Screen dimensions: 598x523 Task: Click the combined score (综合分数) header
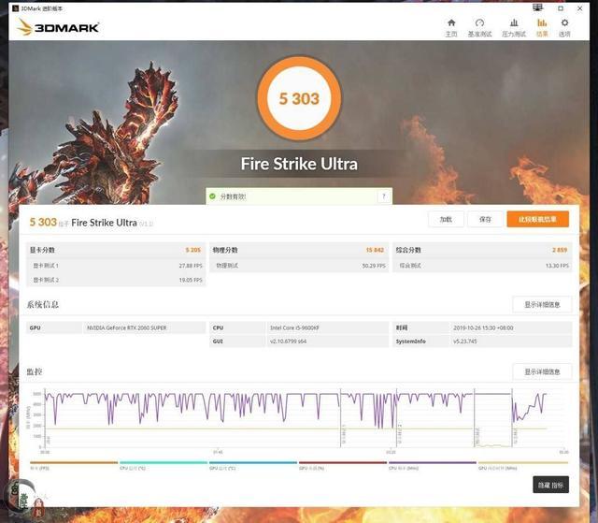coord(408,250)
